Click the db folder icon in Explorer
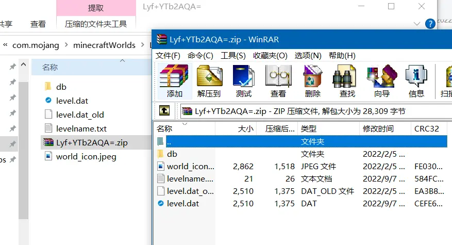The image size is (452, 245). 48,86
